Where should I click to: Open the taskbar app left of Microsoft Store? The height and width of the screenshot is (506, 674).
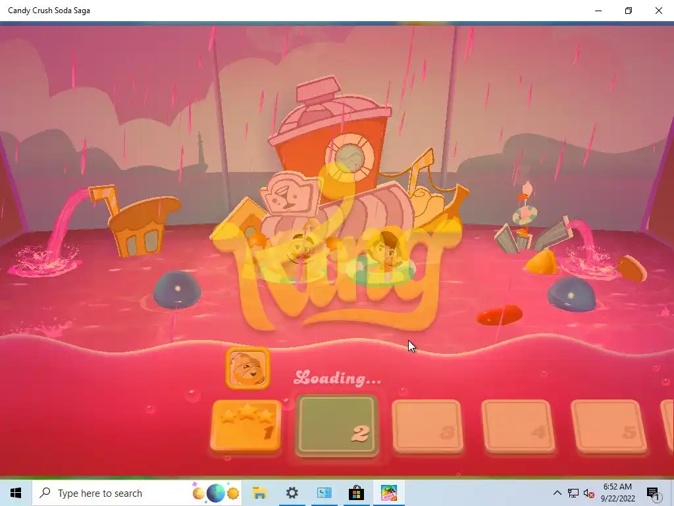pyautogui.click(x=324, y=493)
